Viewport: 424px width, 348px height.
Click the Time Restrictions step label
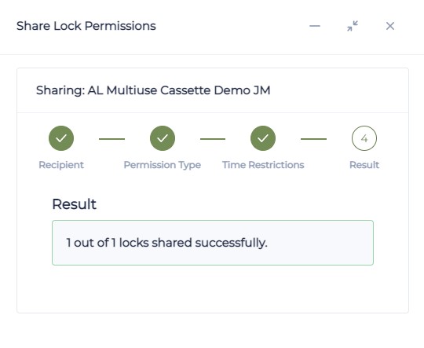263,165
